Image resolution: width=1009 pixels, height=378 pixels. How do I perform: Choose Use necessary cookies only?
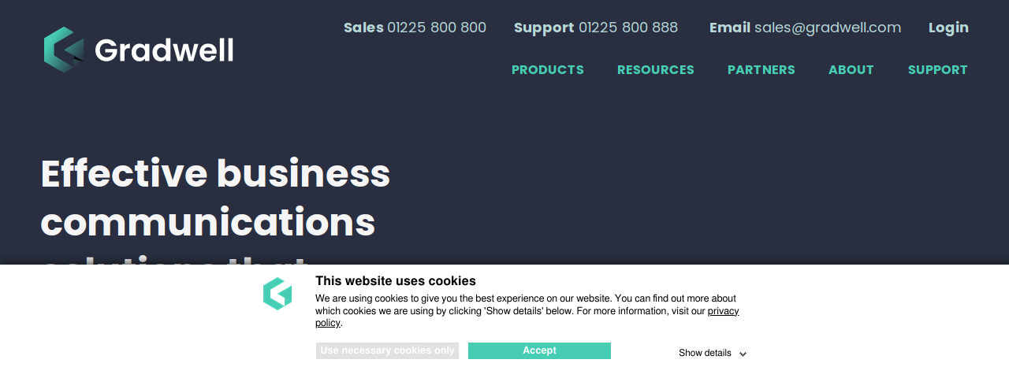tap(387, 350)
